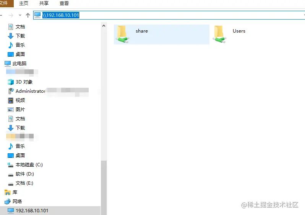Click the 视频 film icon
Screen dimensions: 305x215
pyautogui.click(x=11, y=100)
